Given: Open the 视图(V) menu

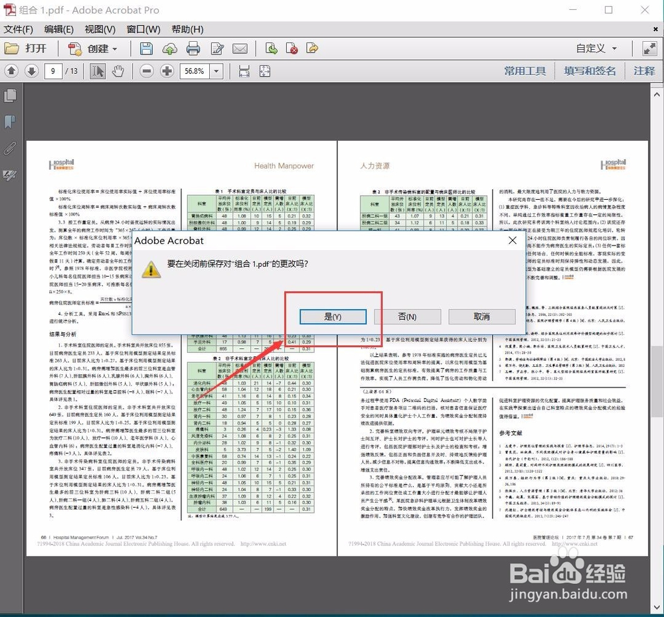Looking at the screenshot, I should (x=100, y=30).
